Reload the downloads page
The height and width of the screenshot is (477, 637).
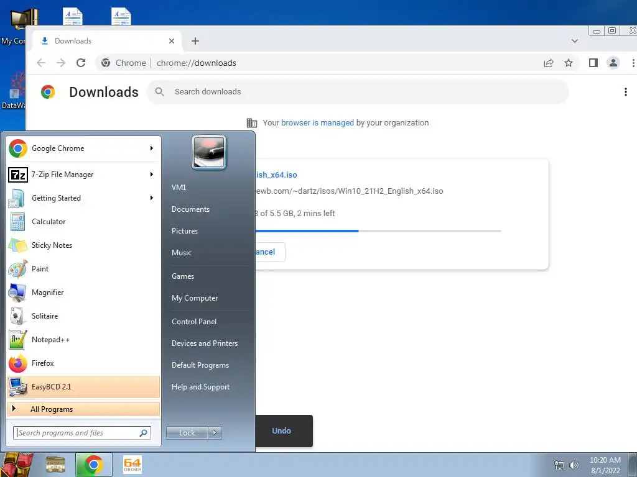click(81, 63)
